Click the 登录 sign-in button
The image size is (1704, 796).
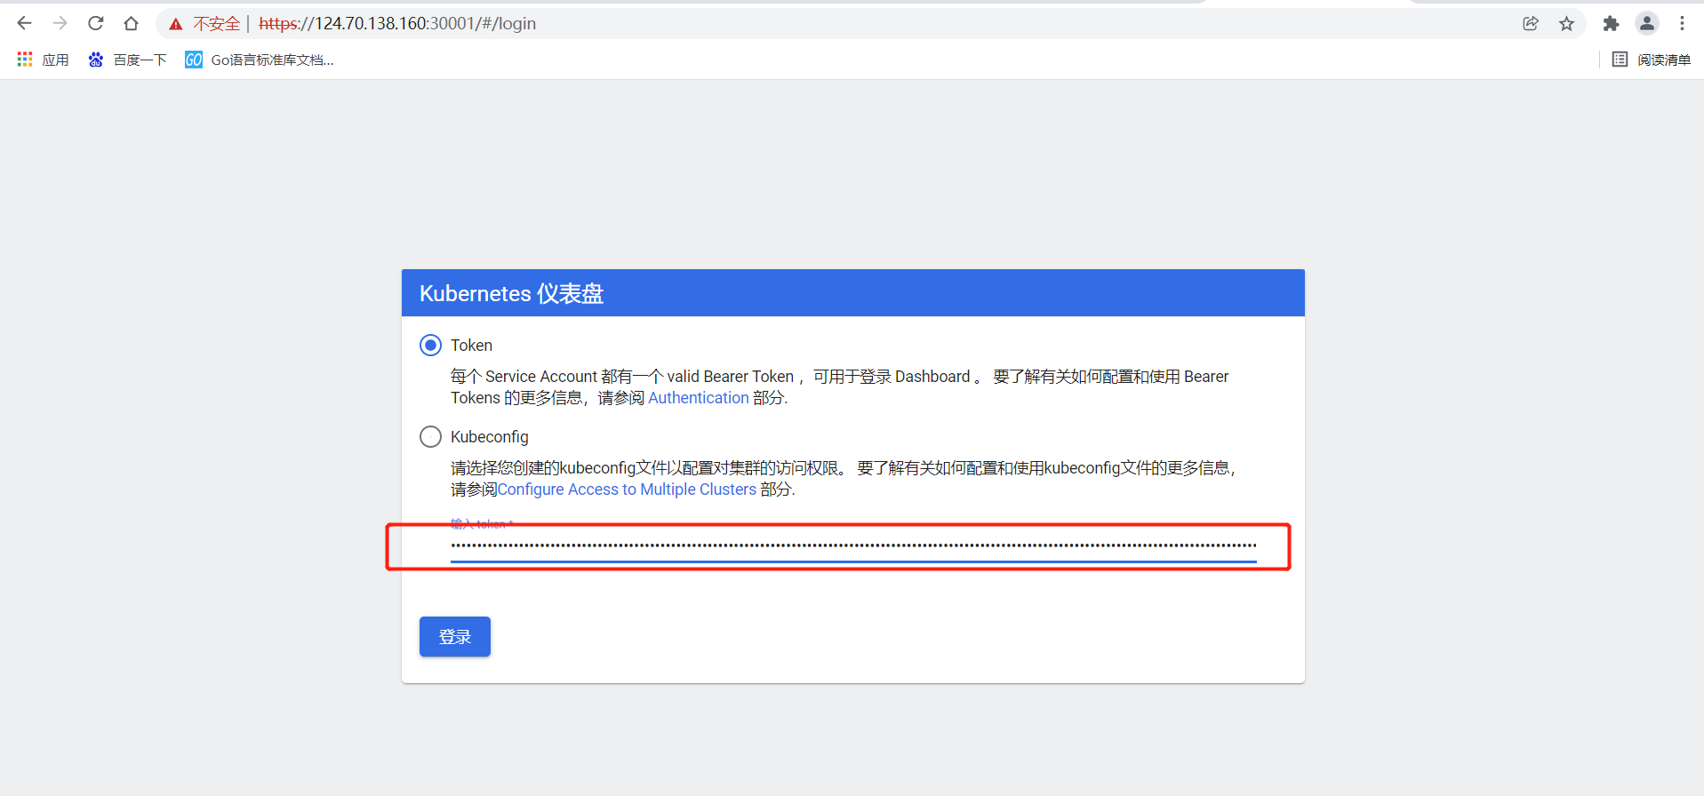pyautogui.click(x=455, y=637)
